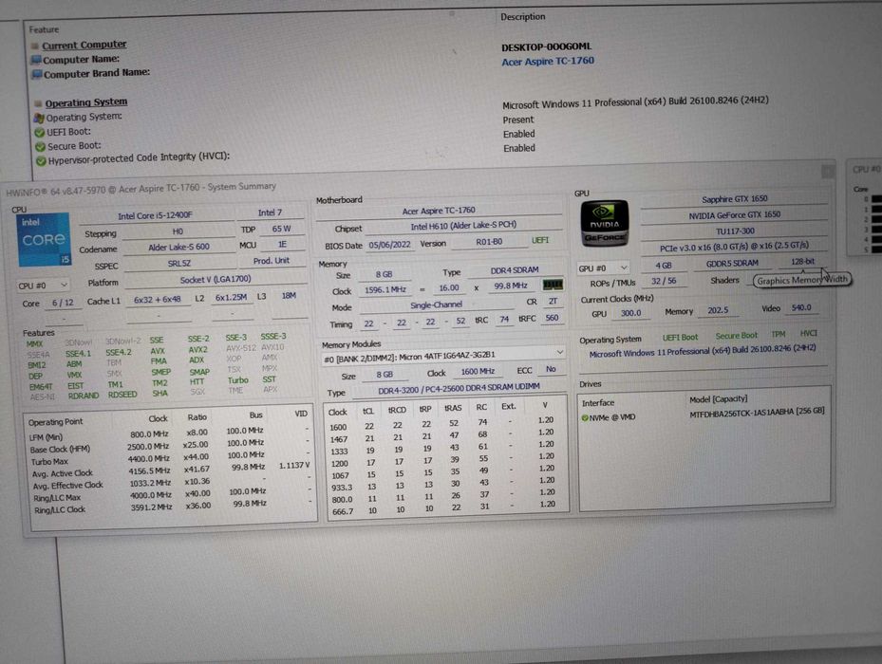
Task: Click the PCIe v3.0 x16 bus field
Action: [735, 247]
